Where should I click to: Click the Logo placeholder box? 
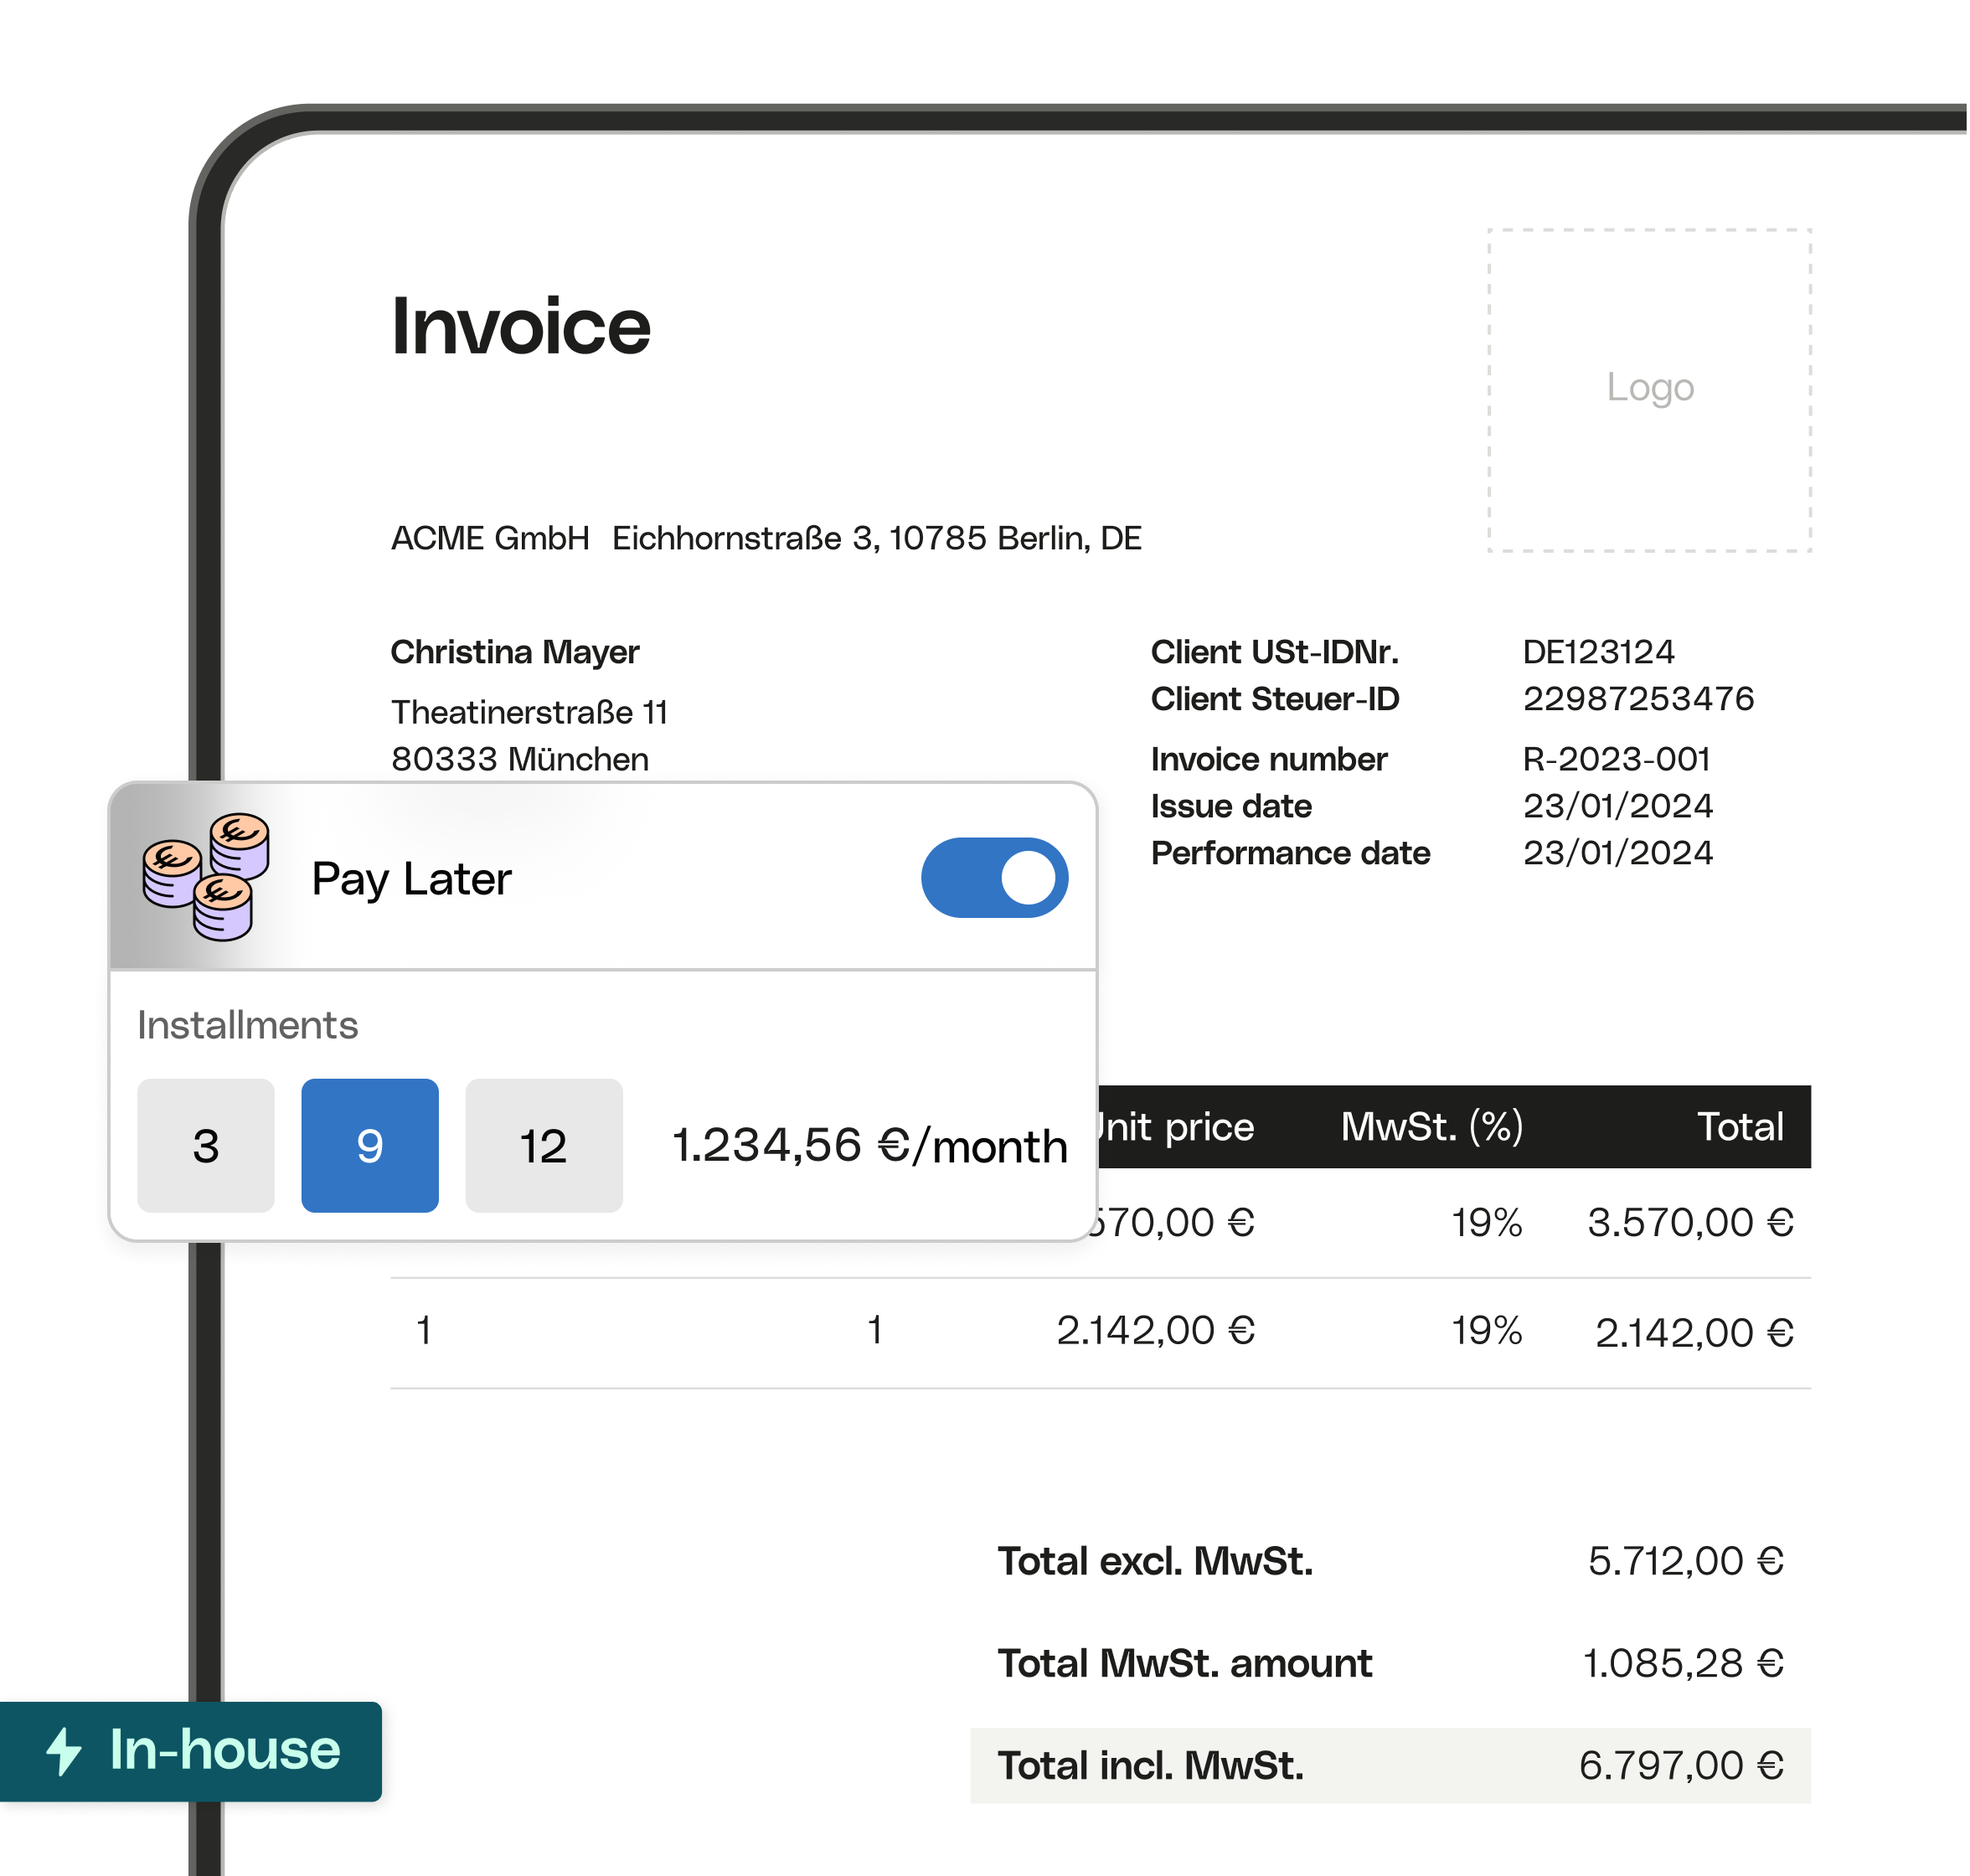1650,390
